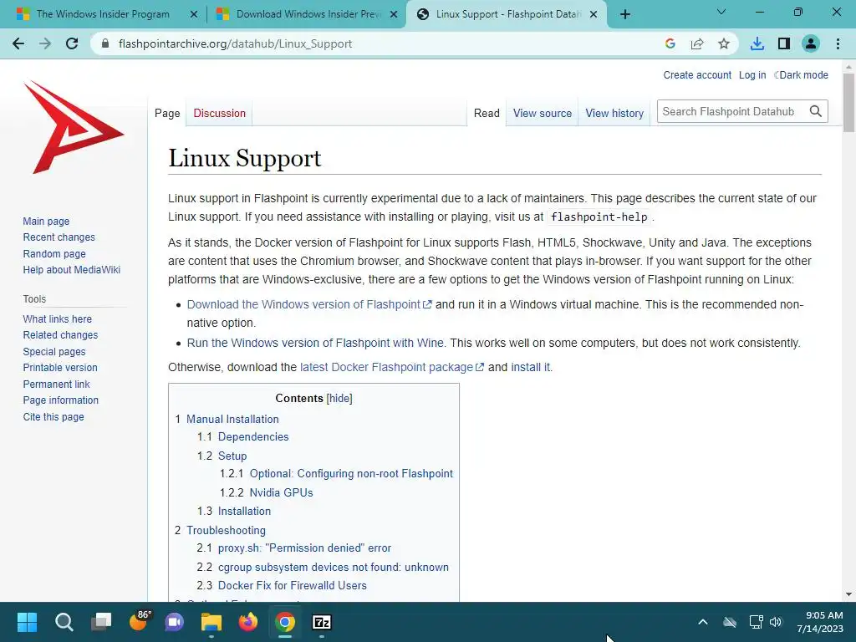
Task: Open Cite this page link
Action: (53, 416)
